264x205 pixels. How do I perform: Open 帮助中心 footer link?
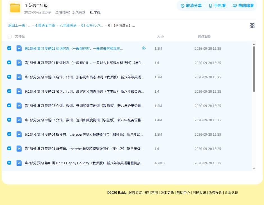pyautogui.click(x=183, y=193)
